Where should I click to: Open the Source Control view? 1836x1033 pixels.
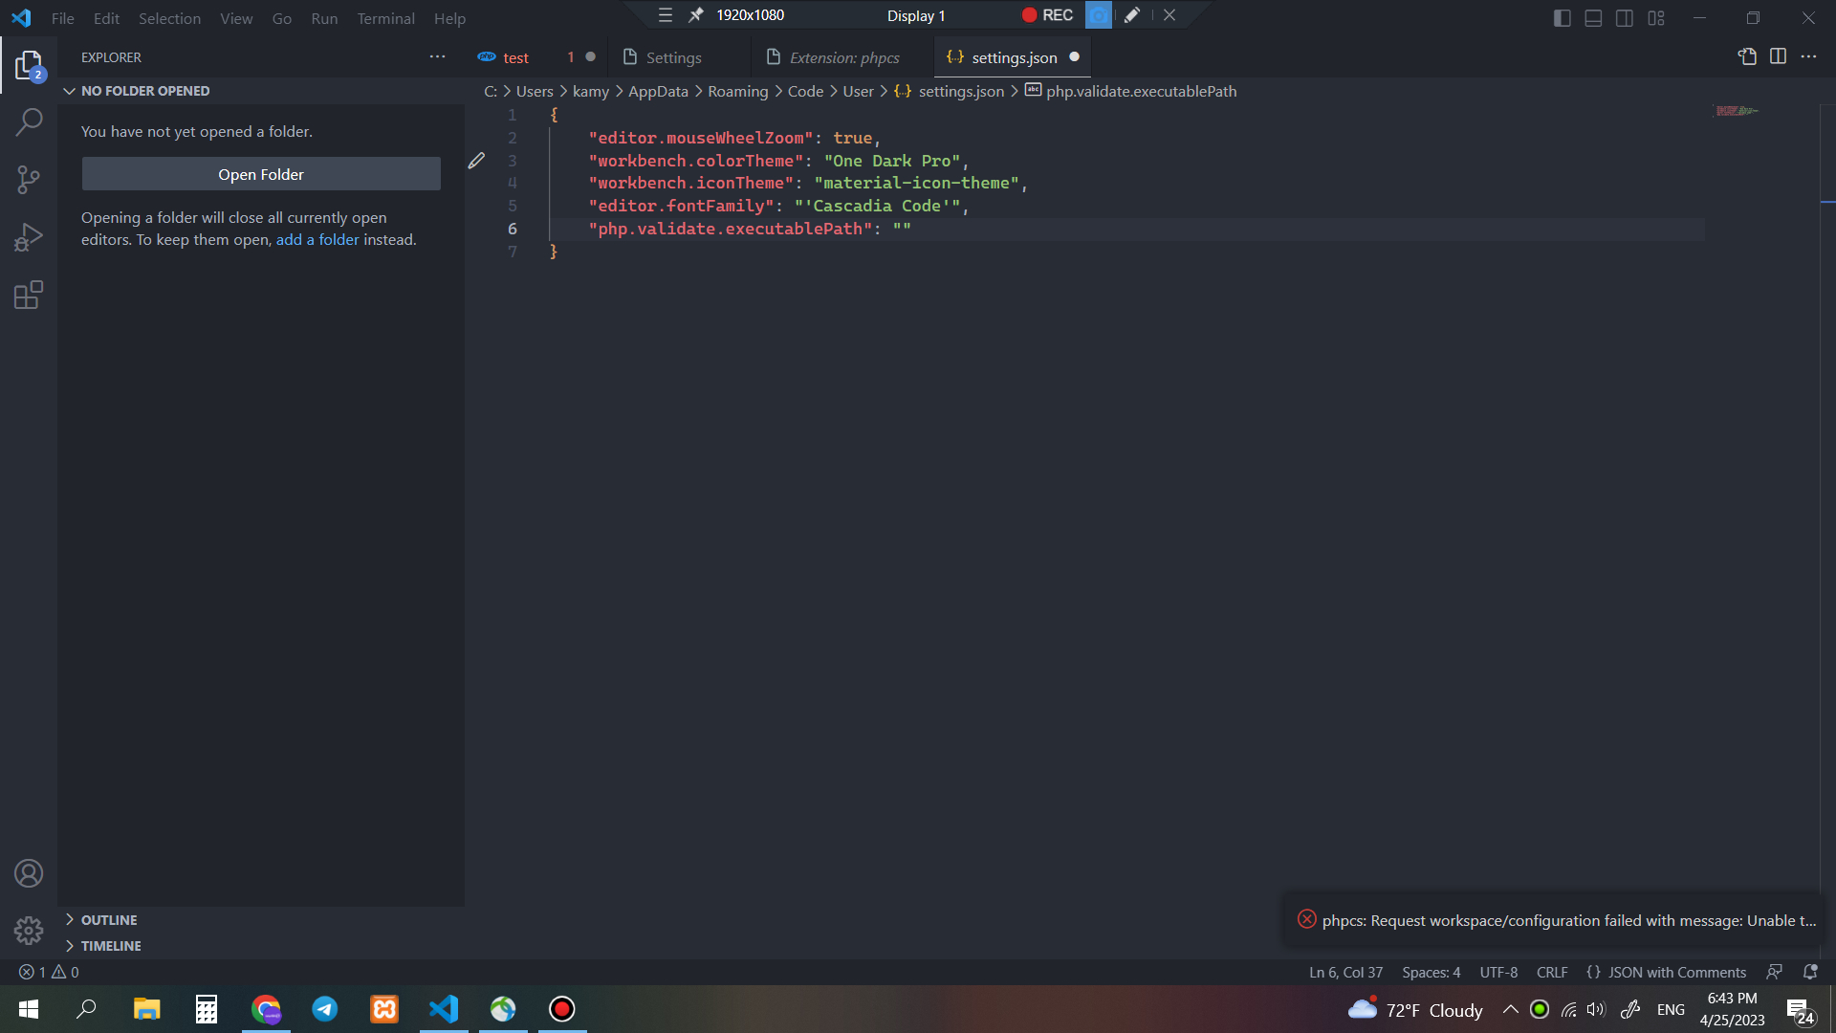point(29,179)
